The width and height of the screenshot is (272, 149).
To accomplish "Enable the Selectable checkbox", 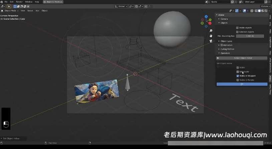I will click(x=238, y=72).
